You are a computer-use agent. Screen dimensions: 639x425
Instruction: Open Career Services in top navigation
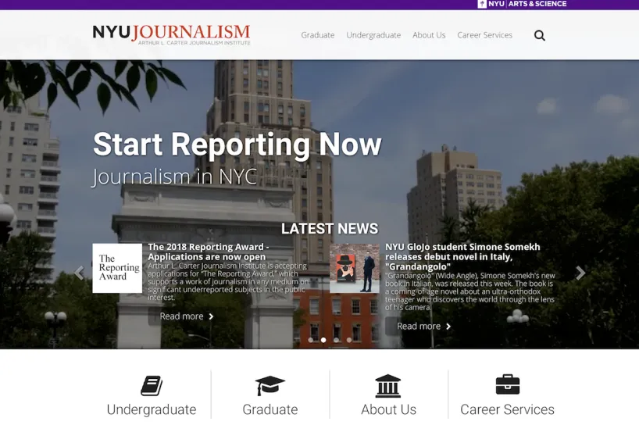[x=484, y=35]
